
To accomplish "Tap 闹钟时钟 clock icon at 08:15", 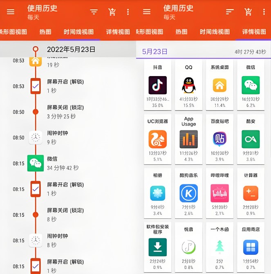I will 36,240.
